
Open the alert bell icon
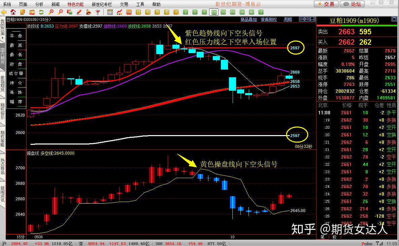coord(88,12)
